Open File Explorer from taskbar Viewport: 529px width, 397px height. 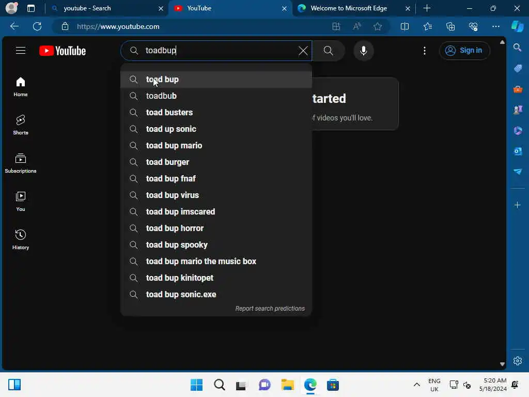coord(287,385)
